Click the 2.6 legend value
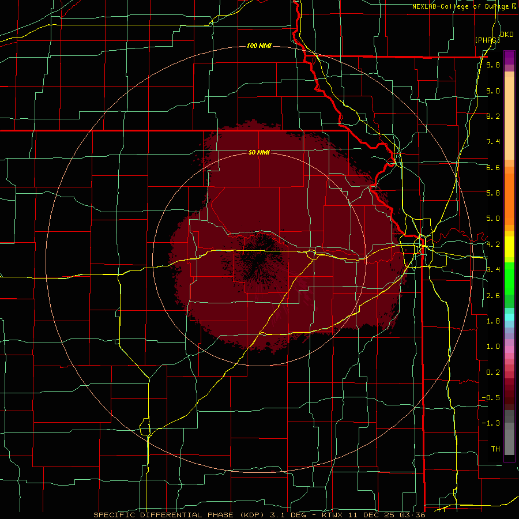Image resolution: width=519 pixels, height=519 pixels. tap(493, 295)
